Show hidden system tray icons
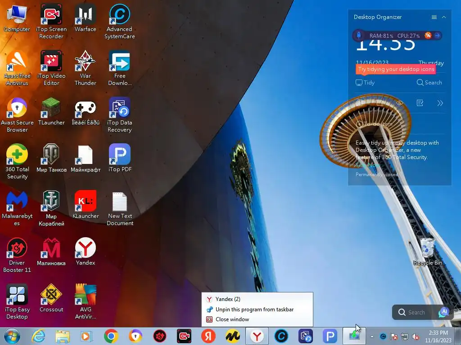Screen dimensions: 461x345 click(x=372, y=336)
